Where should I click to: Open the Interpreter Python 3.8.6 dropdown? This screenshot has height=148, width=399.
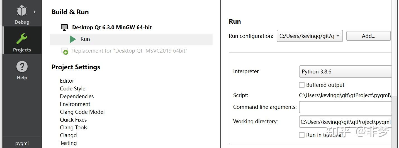click(x=345, y=71)
